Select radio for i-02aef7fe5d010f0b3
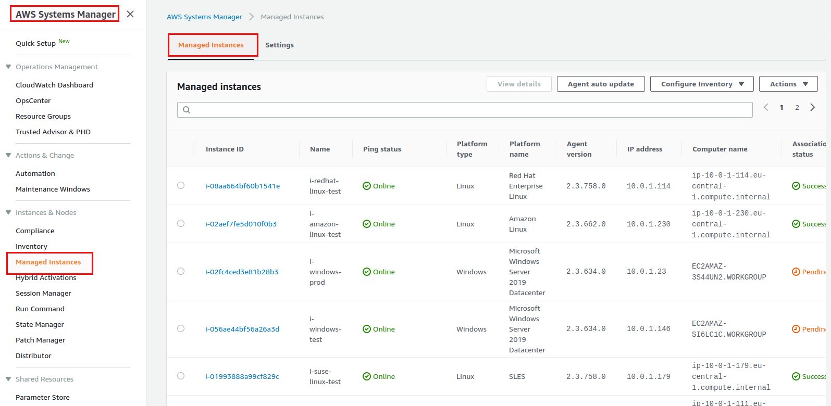The image size is (831, 406). [x=181, y=223]
